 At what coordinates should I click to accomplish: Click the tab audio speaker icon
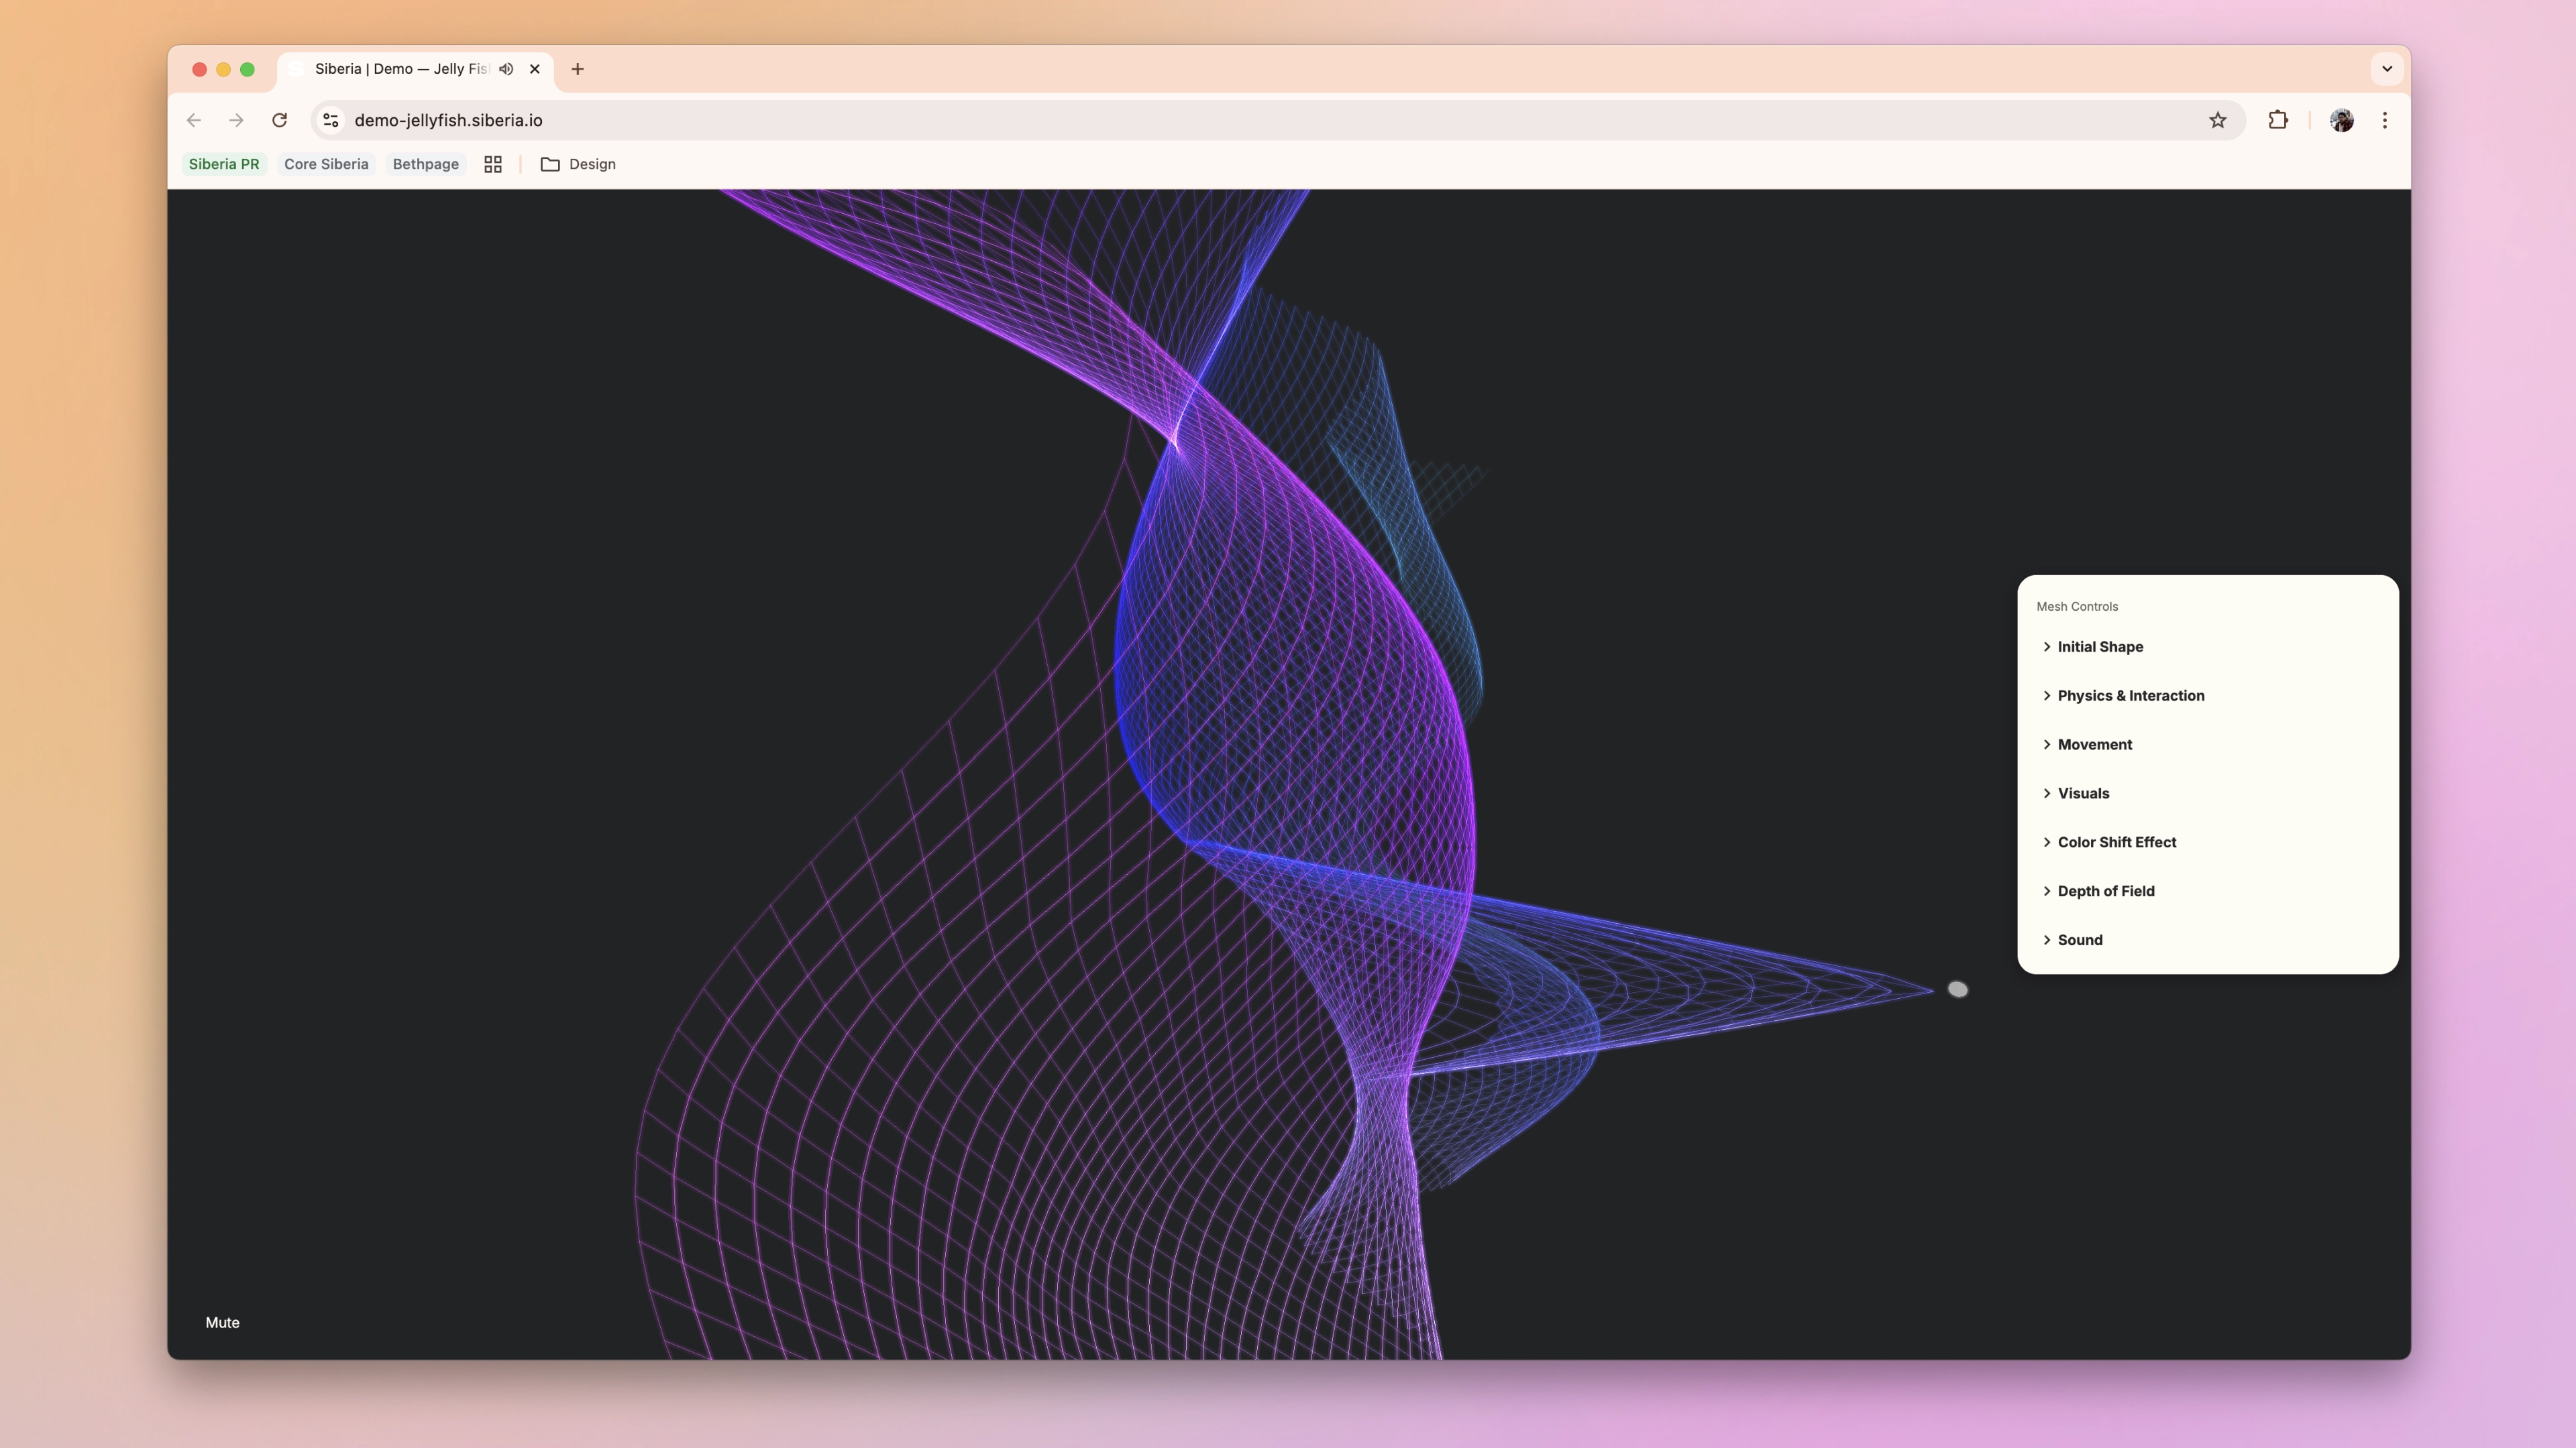(x=506, y=69)
